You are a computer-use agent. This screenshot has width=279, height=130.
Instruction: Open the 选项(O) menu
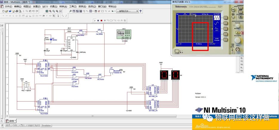click(x=92, y=7)
